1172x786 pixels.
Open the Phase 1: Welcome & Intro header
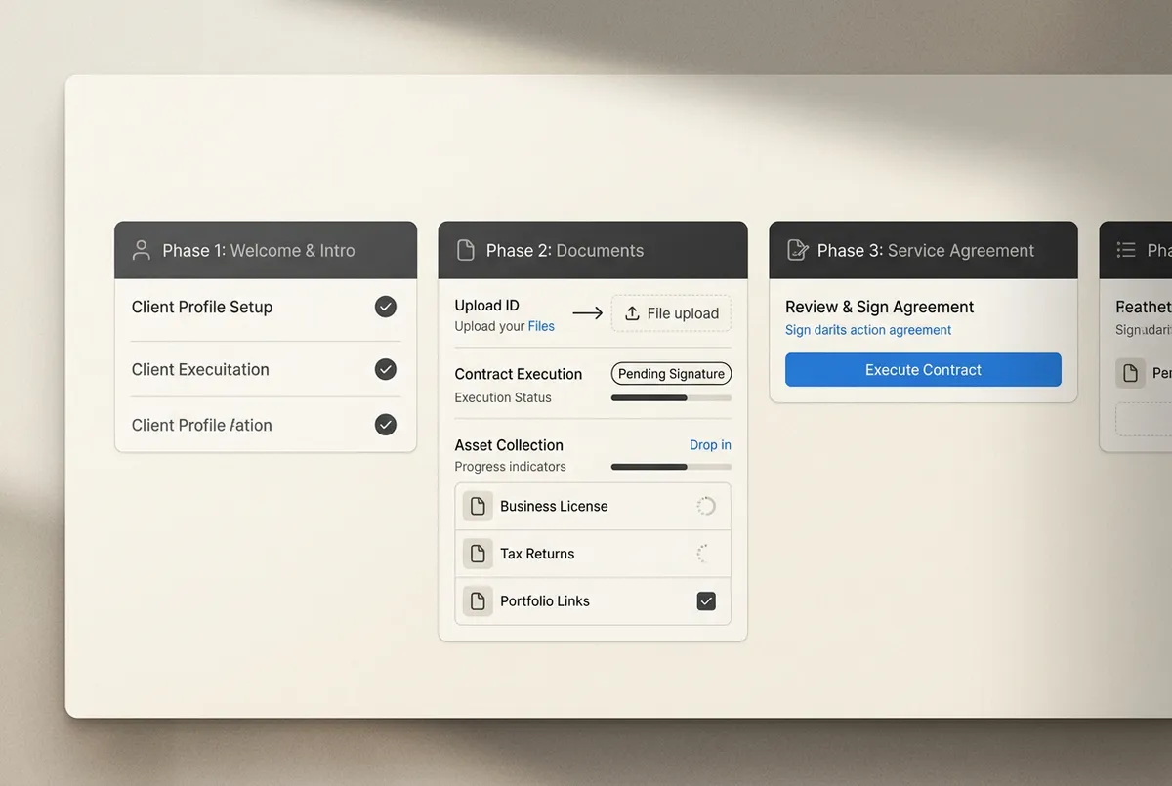[x=266, y=250]
